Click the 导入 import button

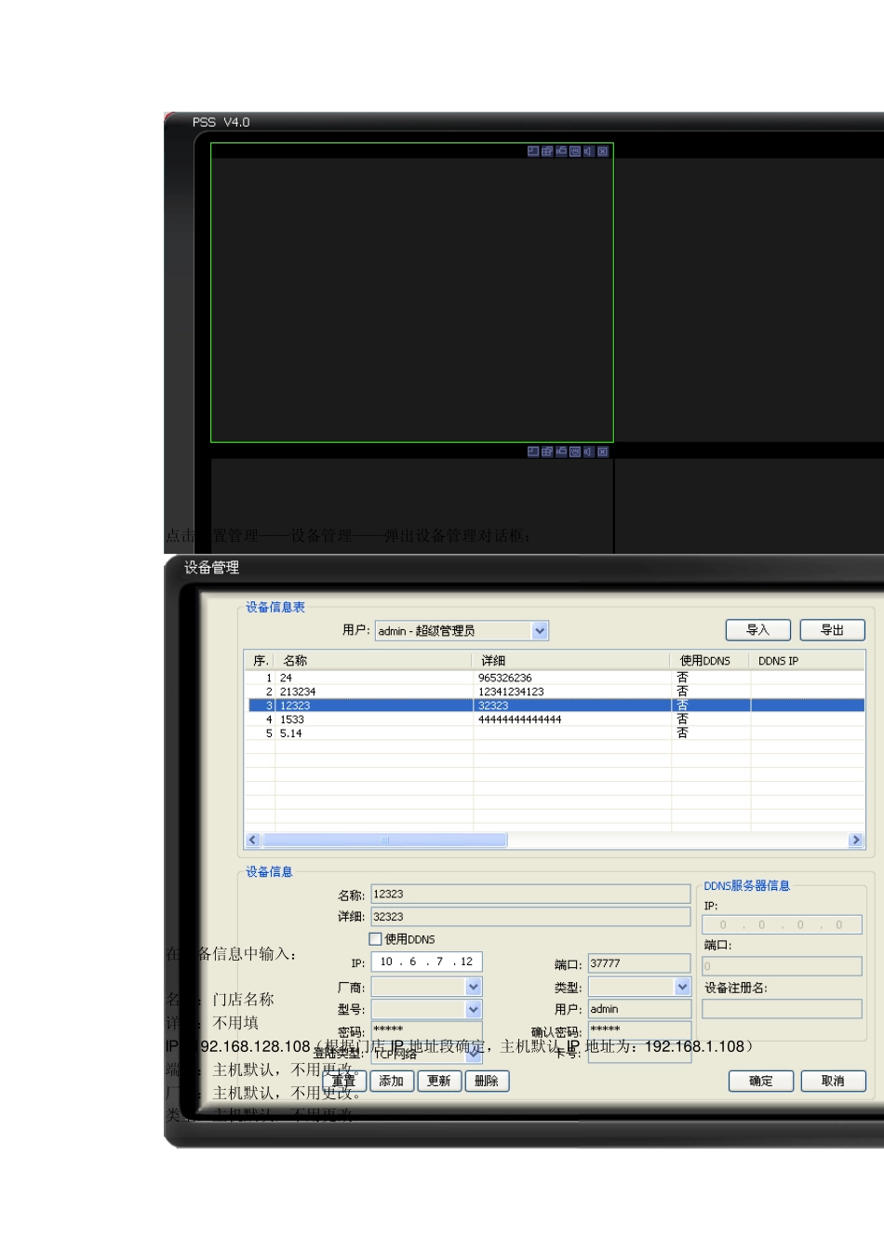point(757,630)
